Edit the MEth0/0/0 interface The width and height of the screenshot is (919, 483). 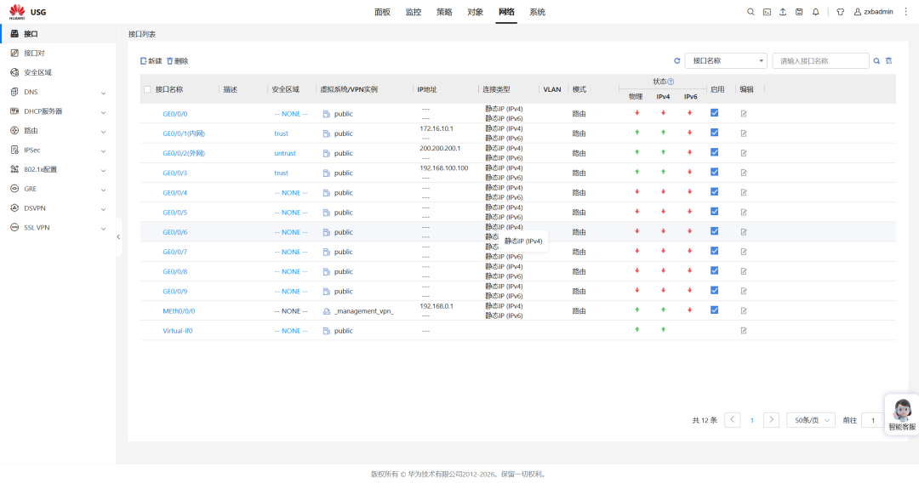pyautogui.click(x=743, y=311)
